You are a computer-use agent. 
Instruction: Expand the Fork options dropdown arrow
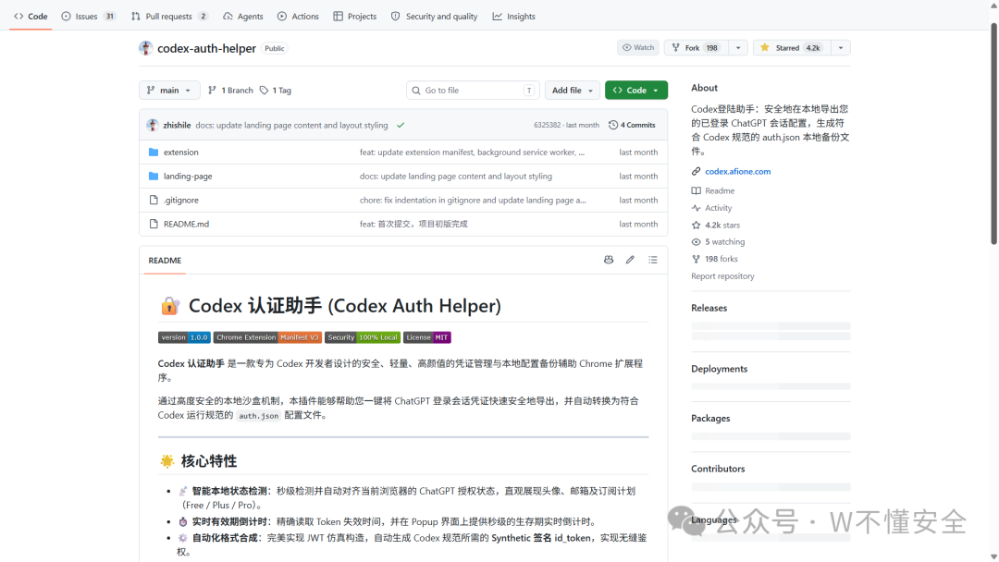point(738,48)
